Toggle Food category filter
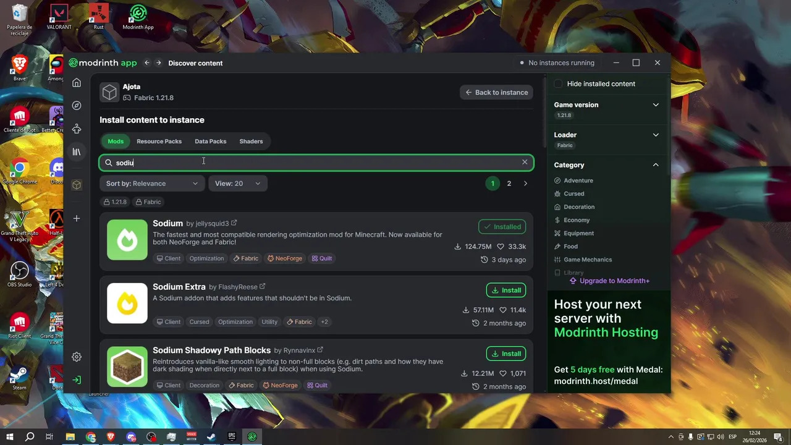 pyautogui.click(x=566, y=247)
